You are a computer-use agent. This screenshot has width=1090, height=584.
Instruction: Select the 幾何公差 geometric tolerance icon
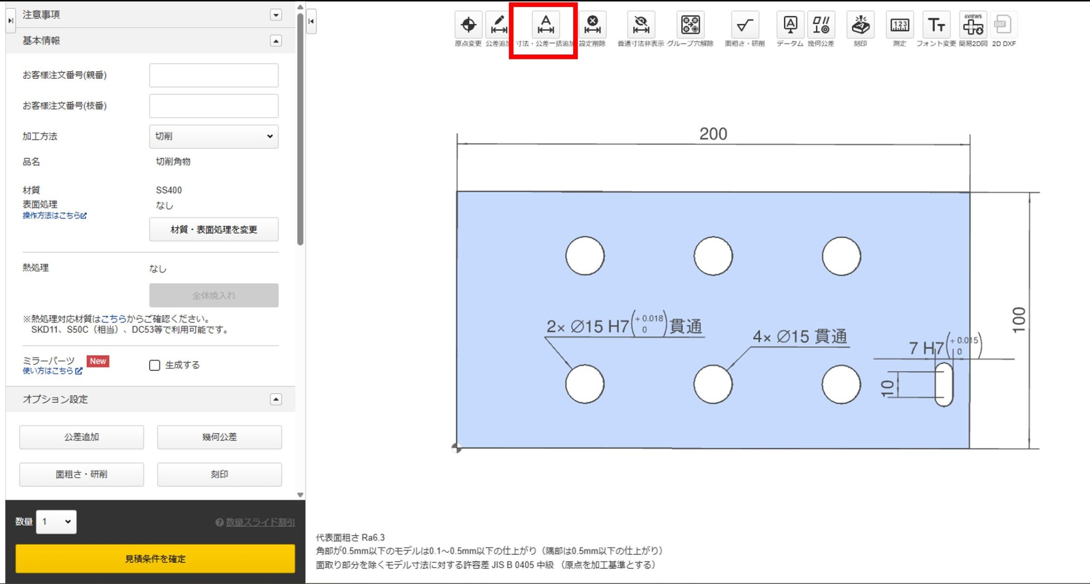[821, 24]
